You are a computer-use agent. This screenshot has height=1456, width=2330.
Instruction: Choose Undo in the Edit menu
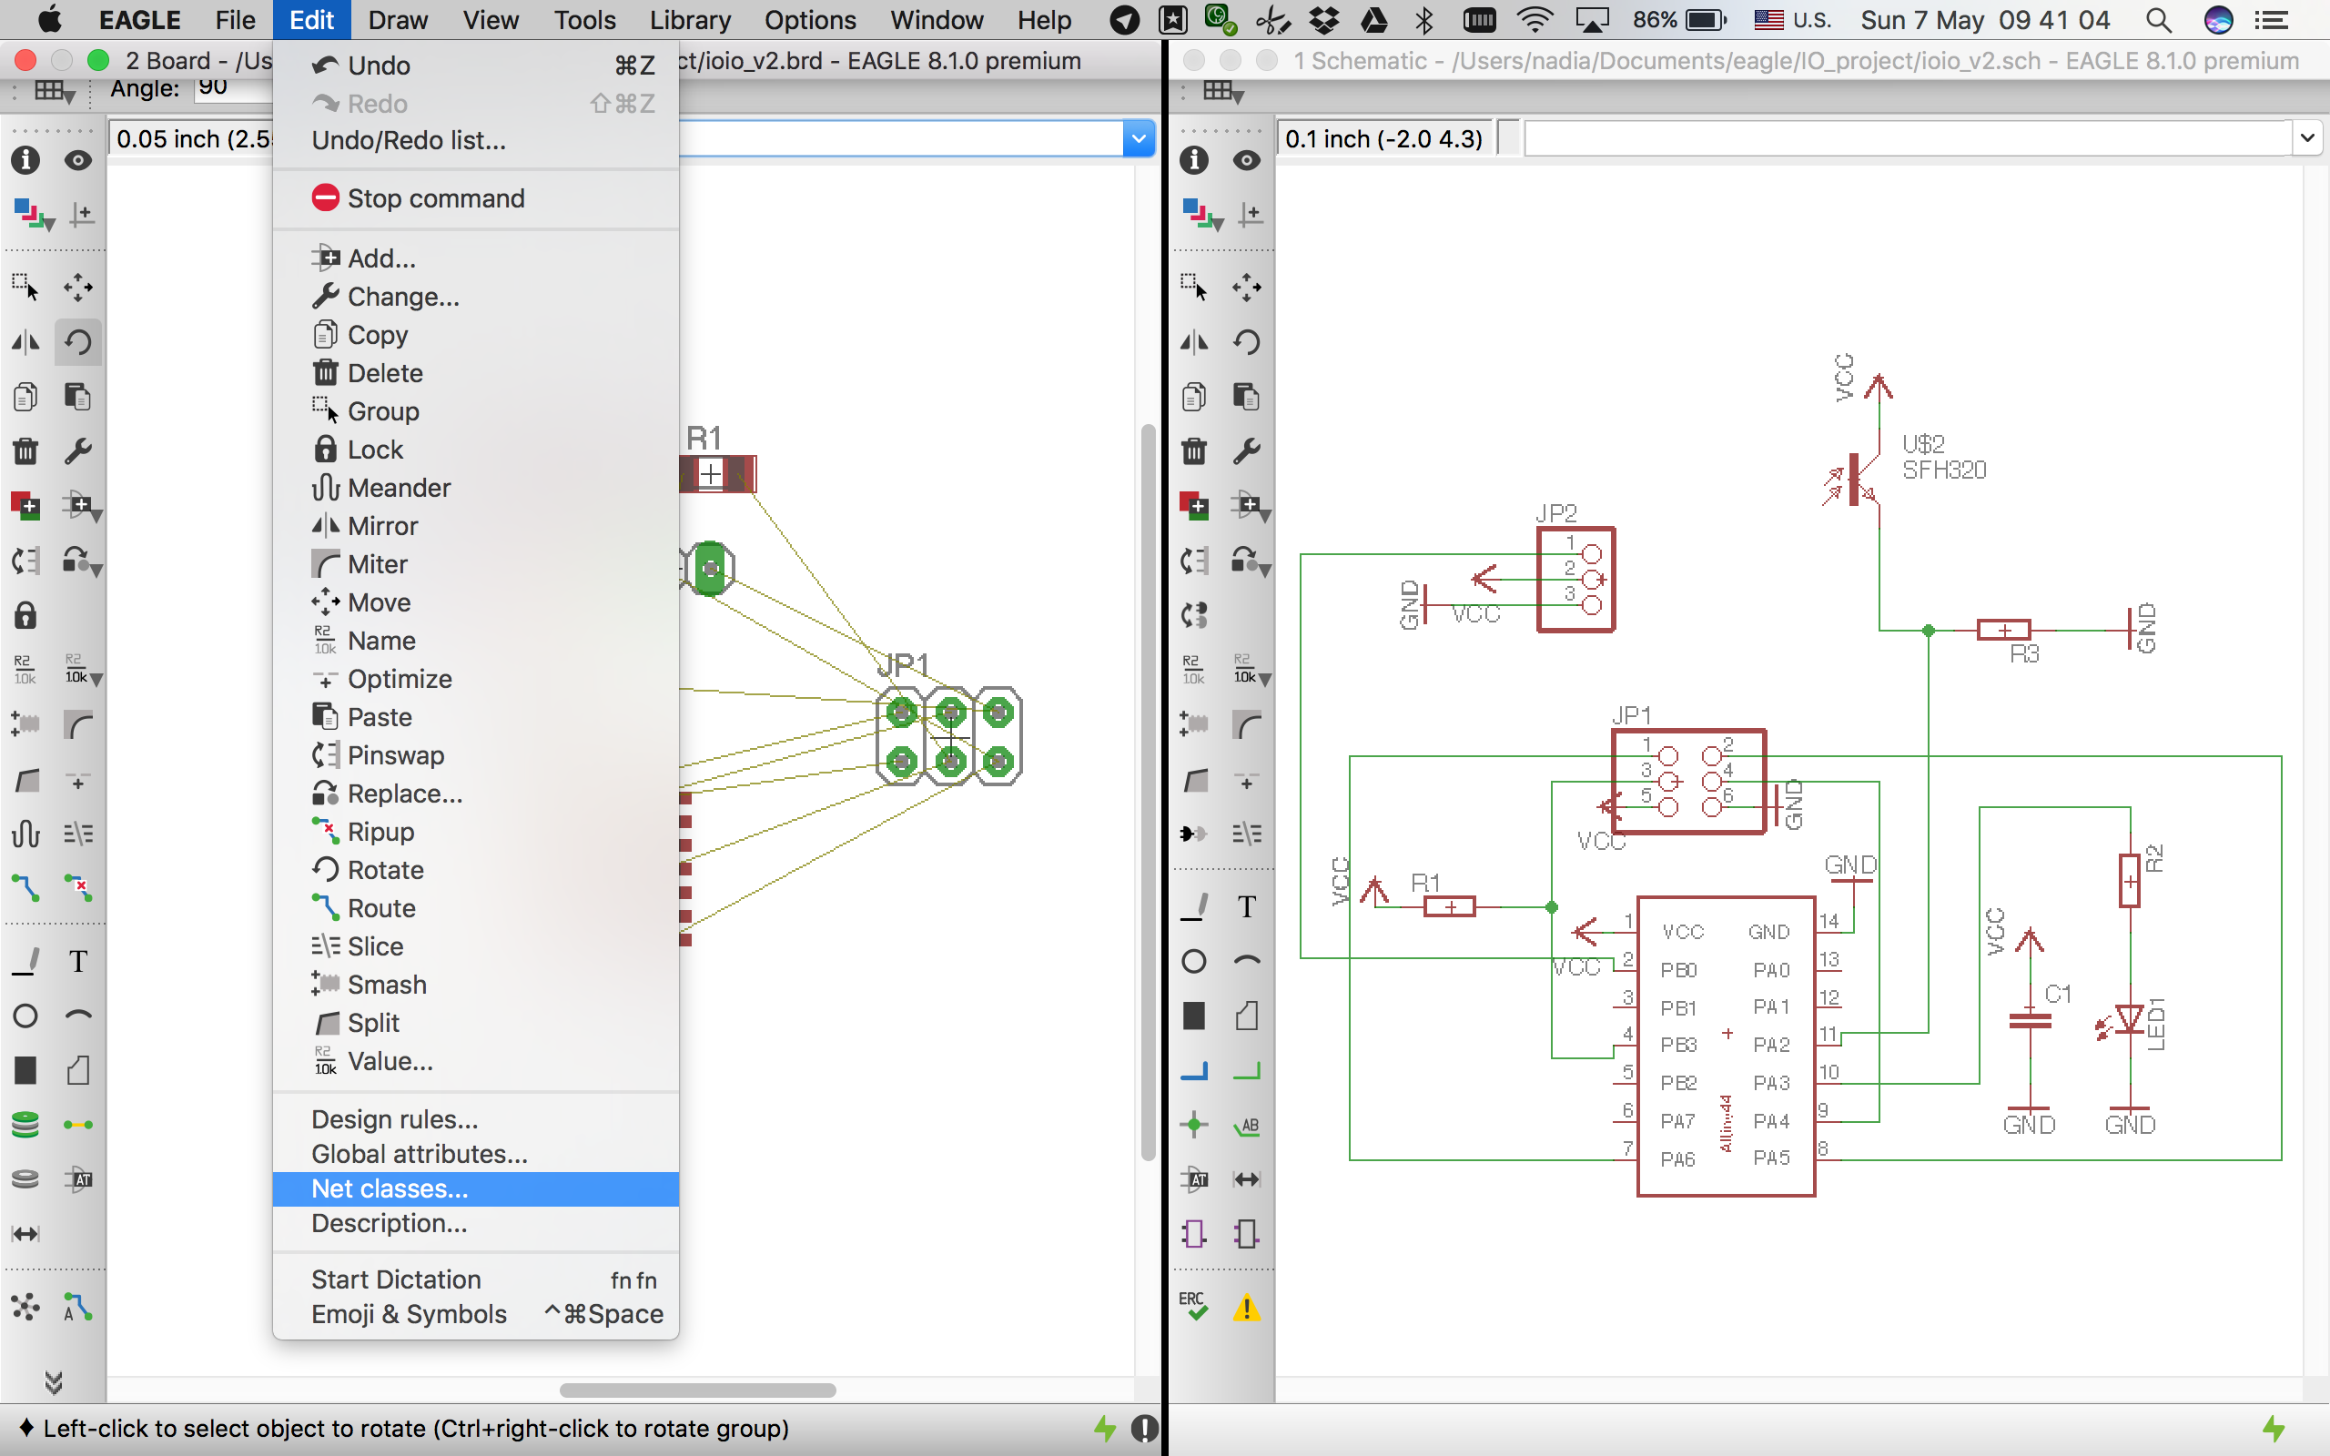click(x=476, y=66)
